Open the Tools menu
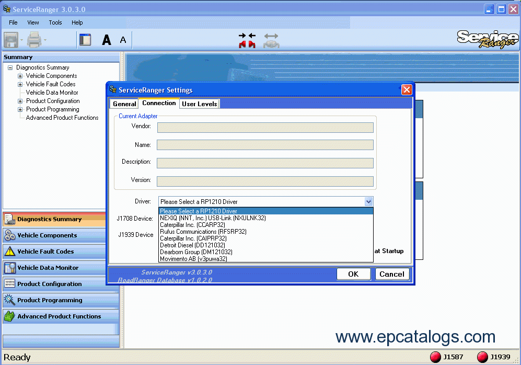521x365 pixels. tap(55, 22)
